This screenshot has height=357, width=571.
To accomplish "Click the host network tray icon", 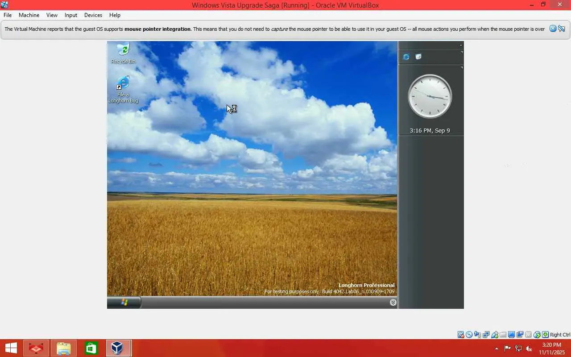I will point(518,349).
